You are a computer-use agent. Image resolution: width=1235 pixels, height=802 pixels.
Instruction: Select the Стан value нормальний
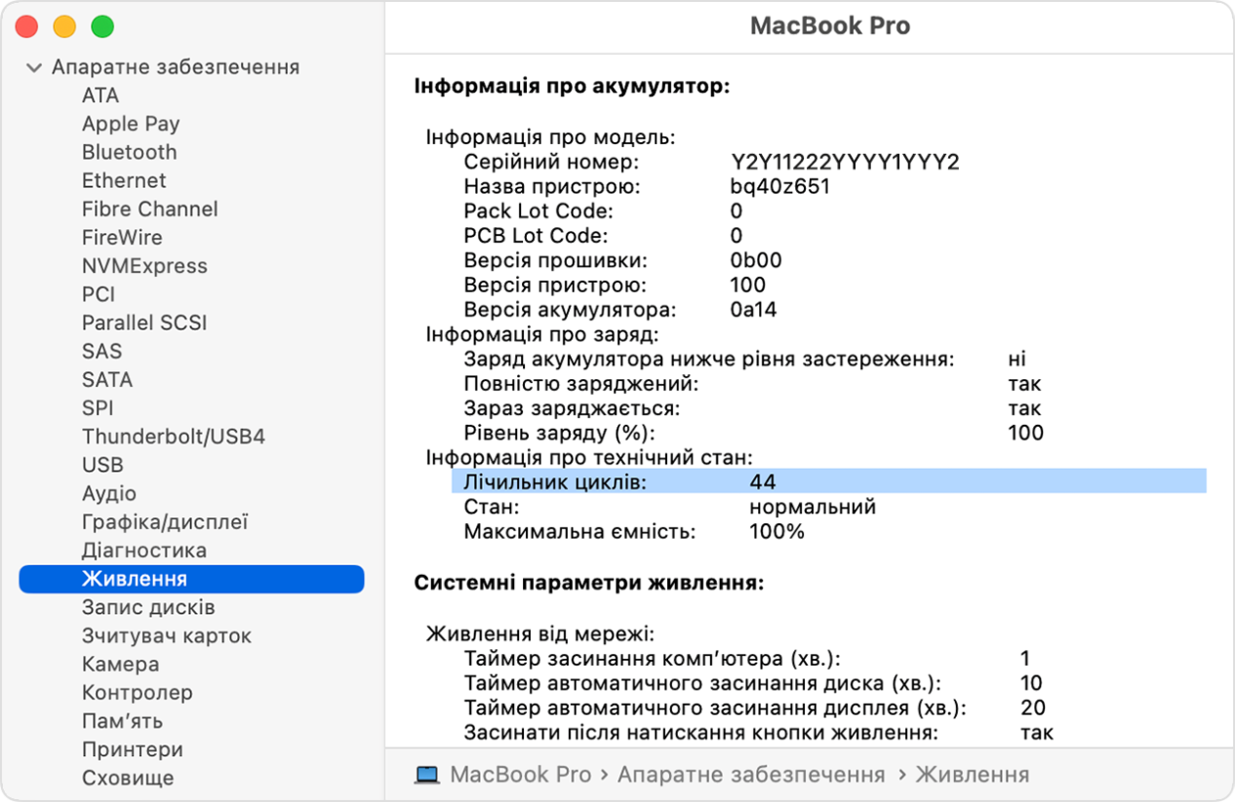813,507
